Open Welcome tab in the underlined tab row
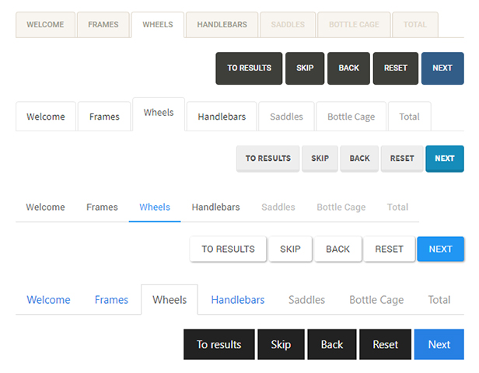Image resolution: width=479 pixels, height=373 pixels. coord(46,207)
